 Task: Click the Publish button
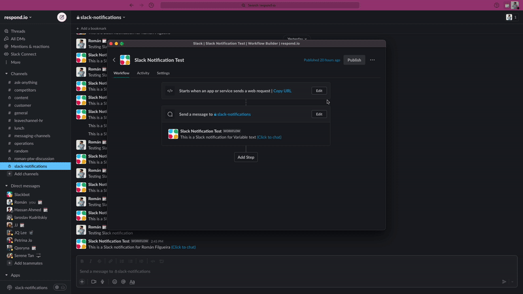[x=354, y=60]
